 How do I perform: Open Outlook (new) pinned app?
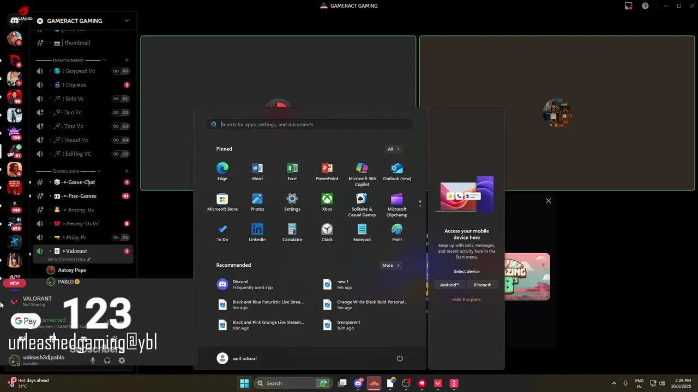(x=397, y=171)
